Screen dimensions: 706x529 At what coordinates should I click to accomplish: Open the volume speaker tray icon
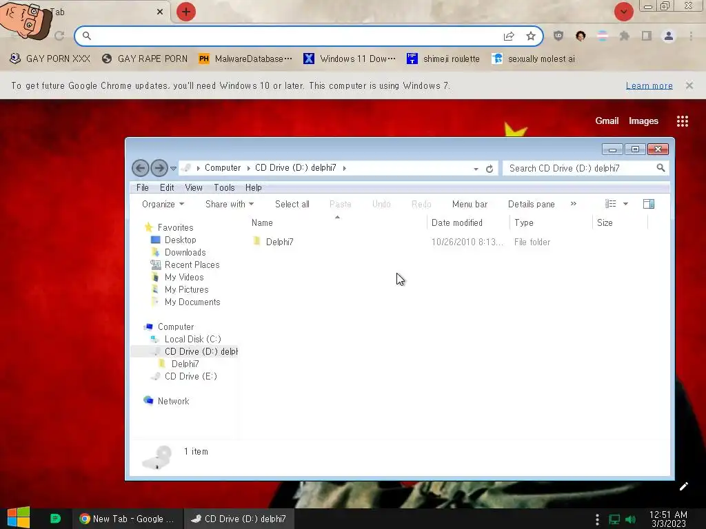click(x=631, y=519)
